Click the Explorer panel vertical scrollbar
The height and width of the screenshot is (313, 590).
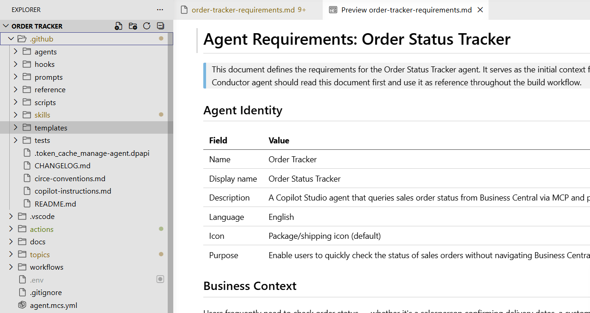170,184
